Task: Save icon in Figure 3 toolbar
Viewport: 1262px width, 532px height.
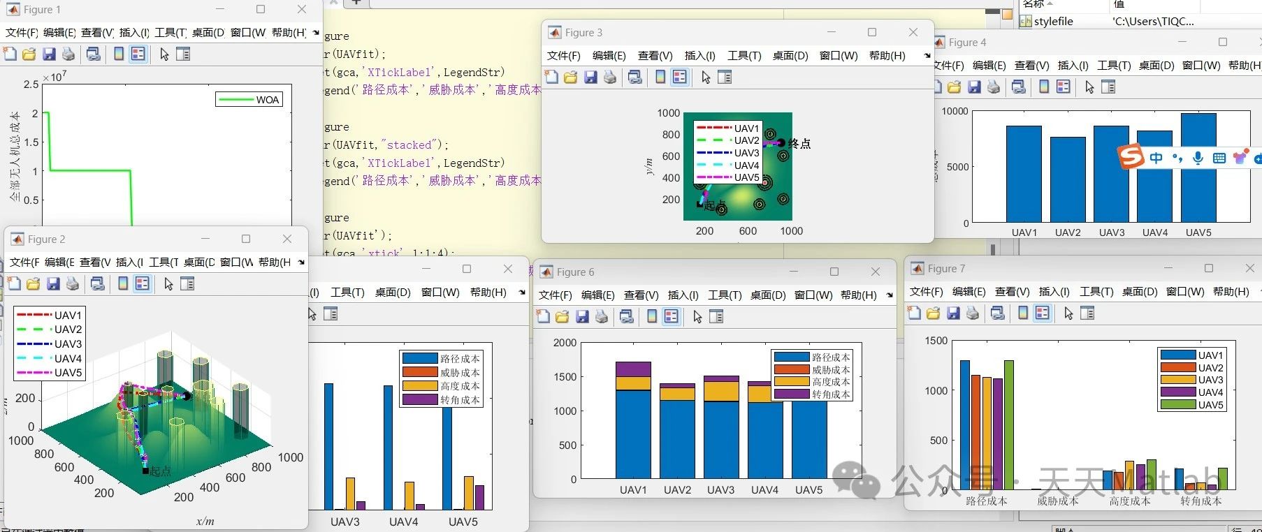Action: 590,77
